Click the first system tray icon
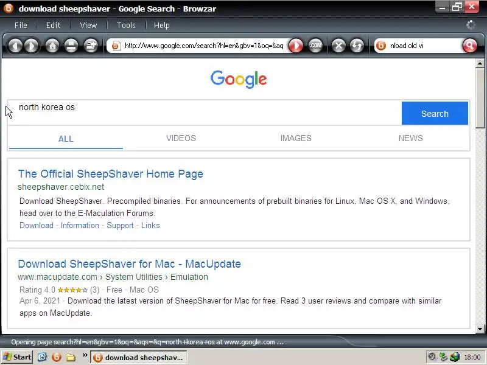The width and height of the screenshot is (487, 365). pyautogui.click(x=432, y=357)
